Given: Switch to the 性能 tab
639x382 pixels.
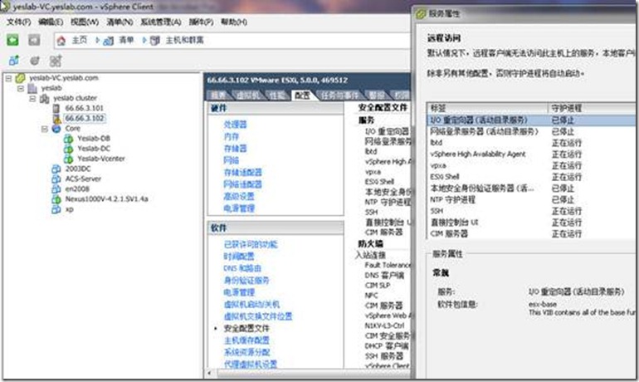Looking at the screenshot, I should [x=277, y=95].
